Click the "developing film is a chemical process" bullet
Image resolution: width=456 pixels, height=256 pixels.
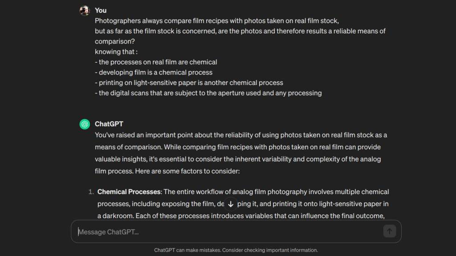point(154,73)
